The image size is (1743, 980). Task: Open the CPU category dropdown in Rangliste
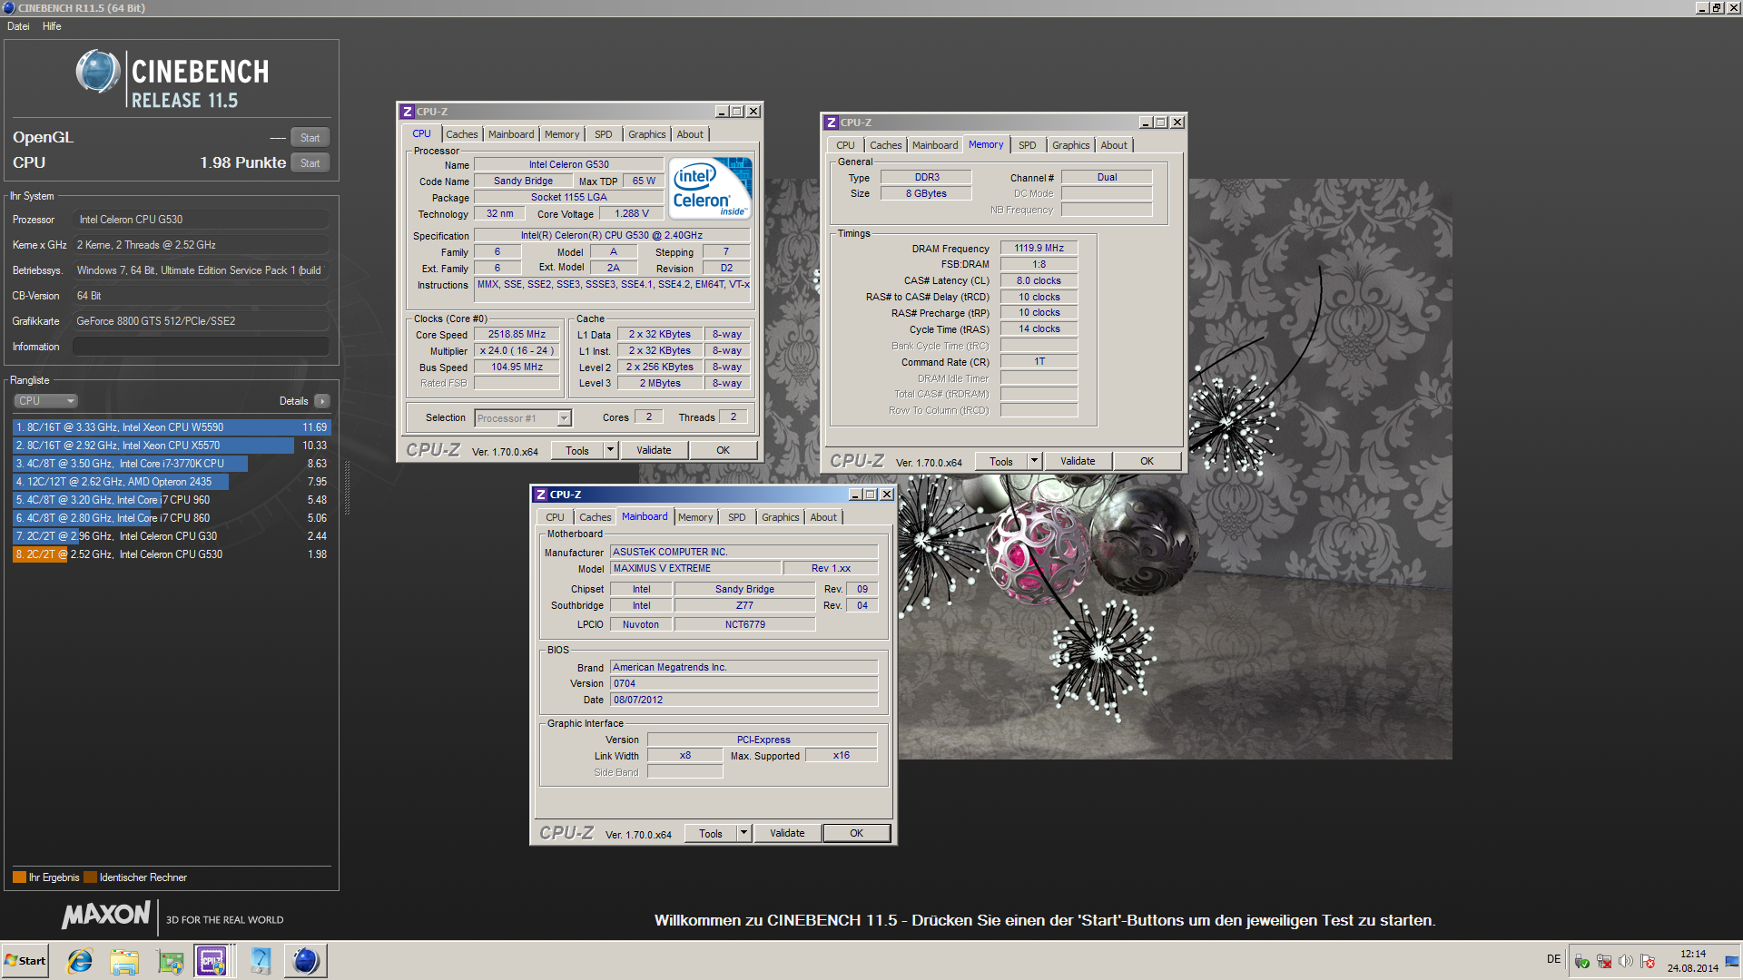(45, 401)
